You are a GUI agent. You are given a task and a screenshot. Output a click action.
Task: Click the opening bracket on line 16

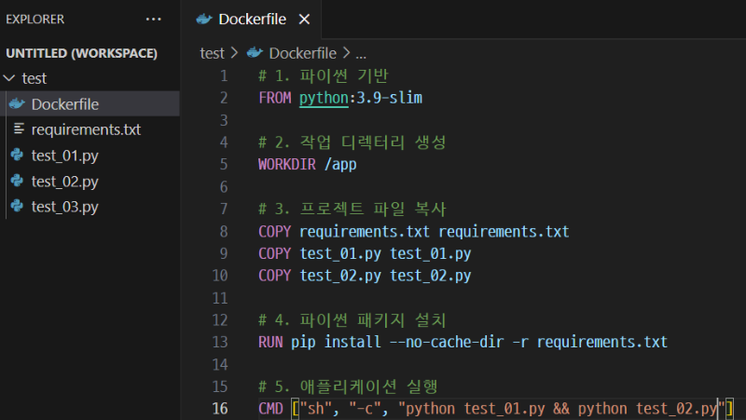coord(296,409)
